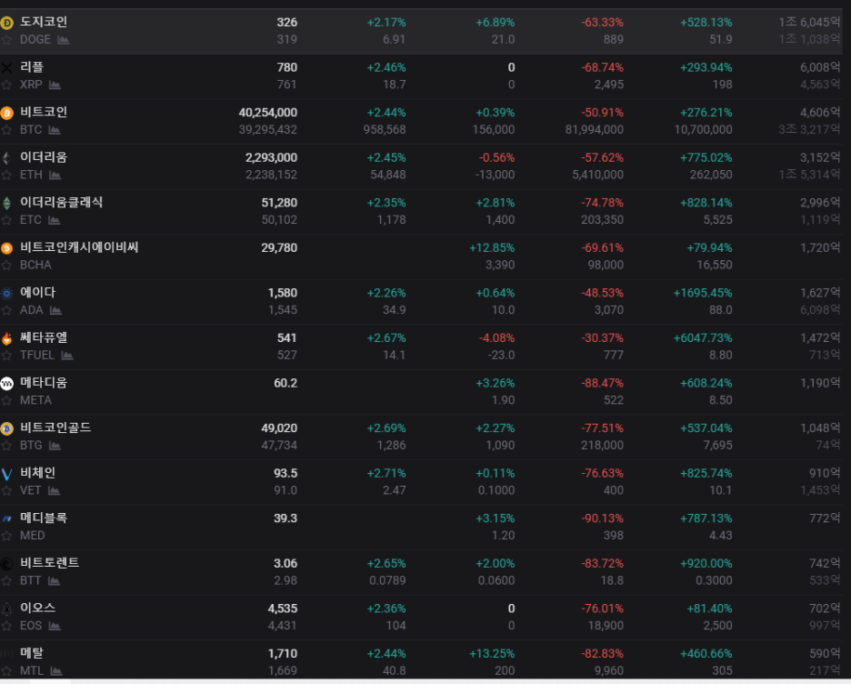Click DOGE volume 1조 6,045억
The height and width of the screenshot is (684, 851).
point(809,22)
